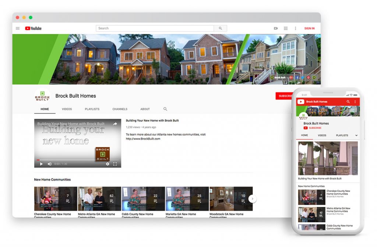Open the phone app three-dot menu
Viewport: 377px width, 247px height.
(355, 102)
